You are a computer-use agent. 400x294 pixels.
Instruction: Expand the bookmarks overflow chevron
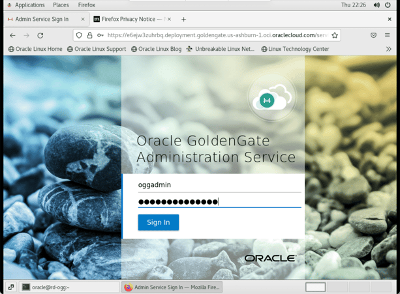tap(389, 49)
